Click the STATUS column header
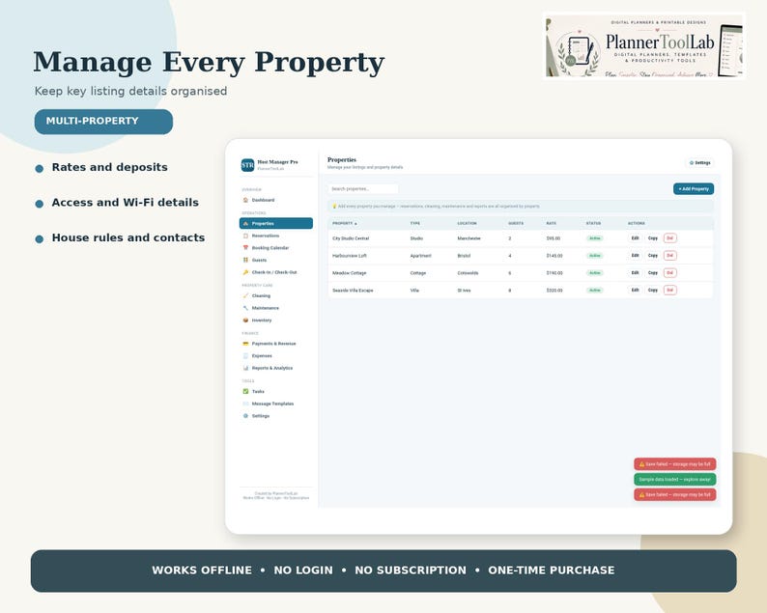This screenshot has width=767, height=613. point(593,223)
